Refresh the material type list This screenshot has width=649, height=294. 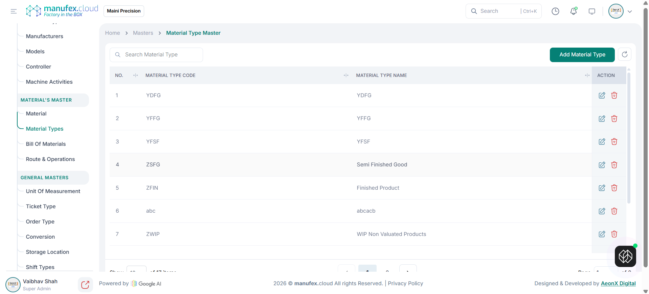point(625,54)
